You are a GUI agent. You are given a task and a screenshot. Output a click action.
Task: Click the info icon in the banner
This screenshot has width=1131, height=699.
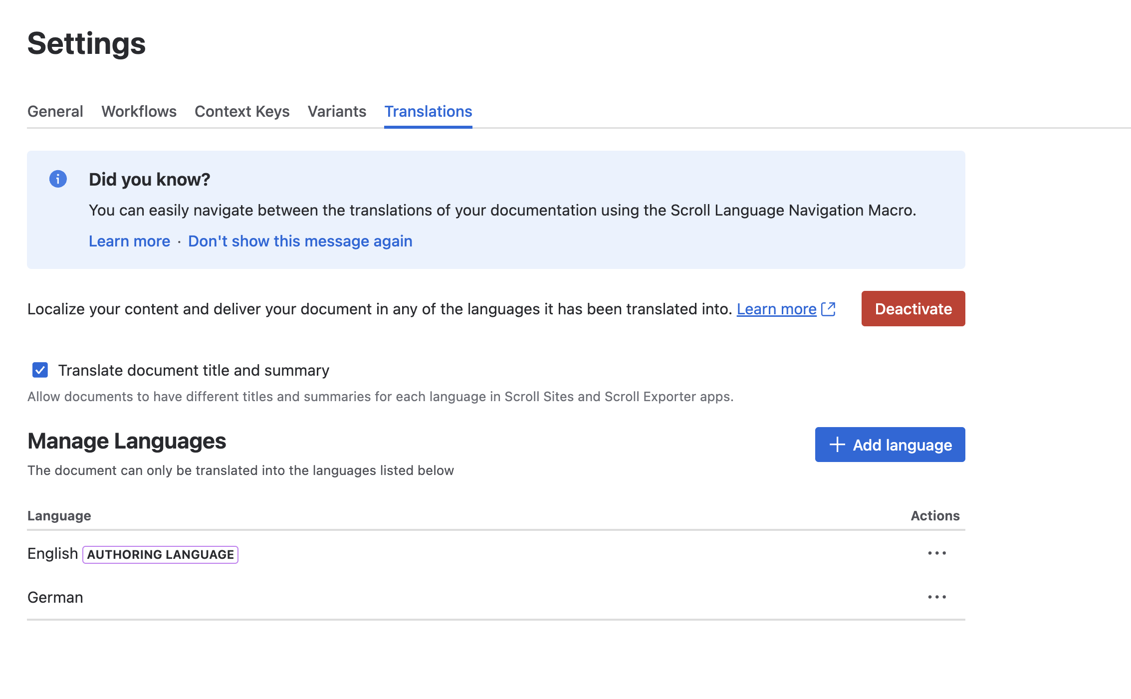57,180
